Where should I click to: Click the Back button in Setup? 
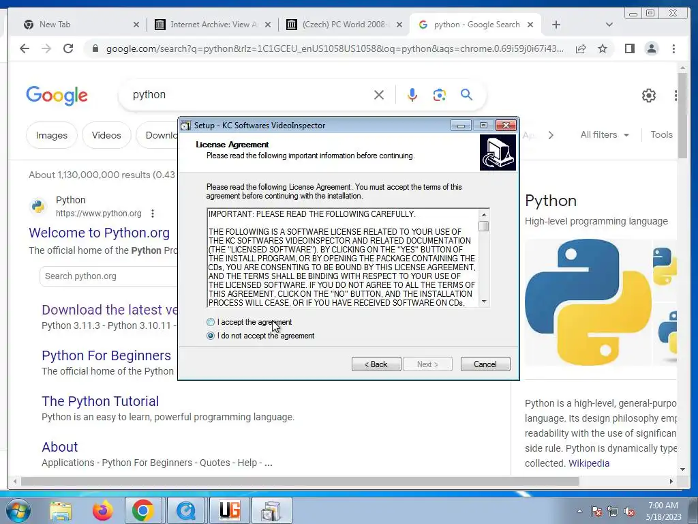[376, 364]
